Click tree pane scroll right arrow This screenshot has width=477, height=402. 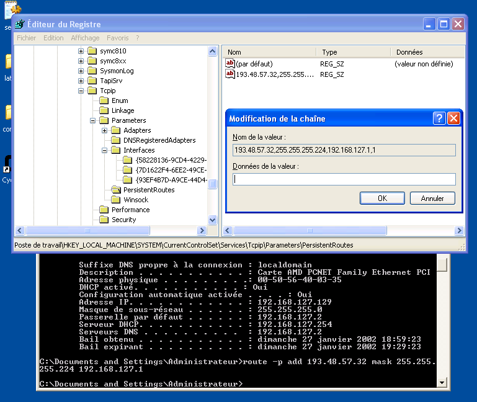(x=202, y=230)
